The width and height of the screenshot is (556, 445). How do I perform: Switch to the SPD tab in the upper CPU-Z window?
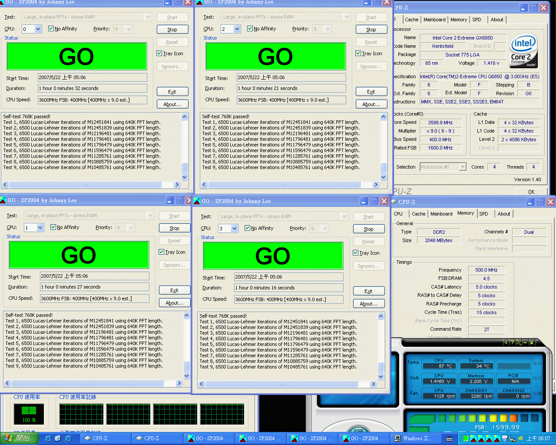477,20
